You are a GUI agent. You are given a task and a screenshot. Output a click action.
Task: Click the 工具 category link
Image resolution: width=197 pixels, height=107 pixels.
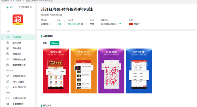click(59, 24)
